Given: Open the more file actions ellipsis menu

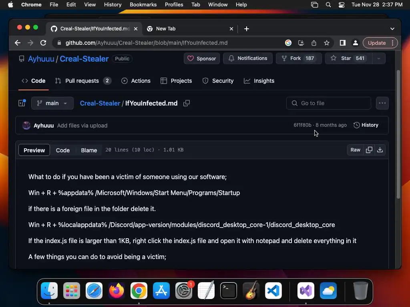Looking at the screenshot, I should click(382, 103).
